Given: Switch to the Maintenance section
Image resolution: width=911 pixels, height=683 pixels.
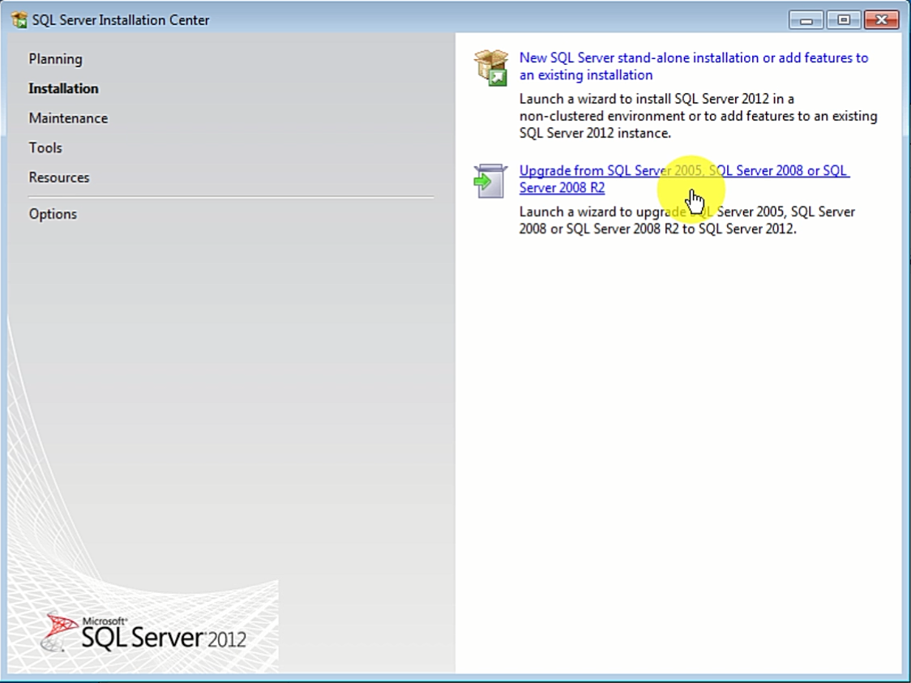Looking at the screenshot, I should [69, 118].
